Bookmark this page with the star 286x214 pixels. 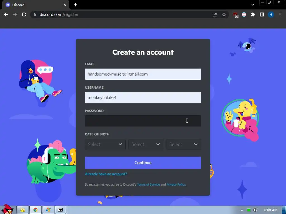[x=224, y=14]
